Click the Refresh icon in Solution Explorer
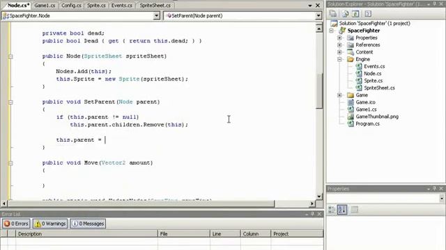 pos(355,14)
